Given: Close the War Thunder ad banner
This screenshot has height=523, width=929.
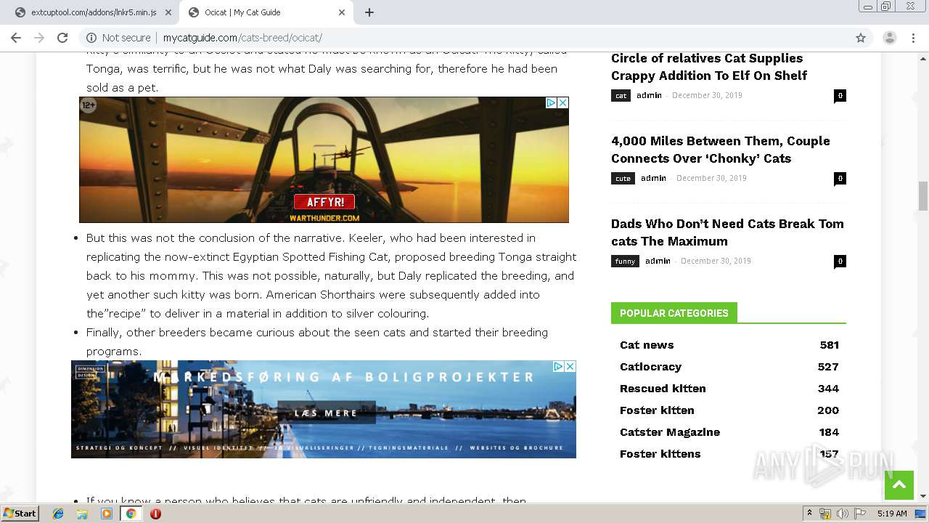Looking at the screenshot, I should pyautogui.click(x=562, y=103).
